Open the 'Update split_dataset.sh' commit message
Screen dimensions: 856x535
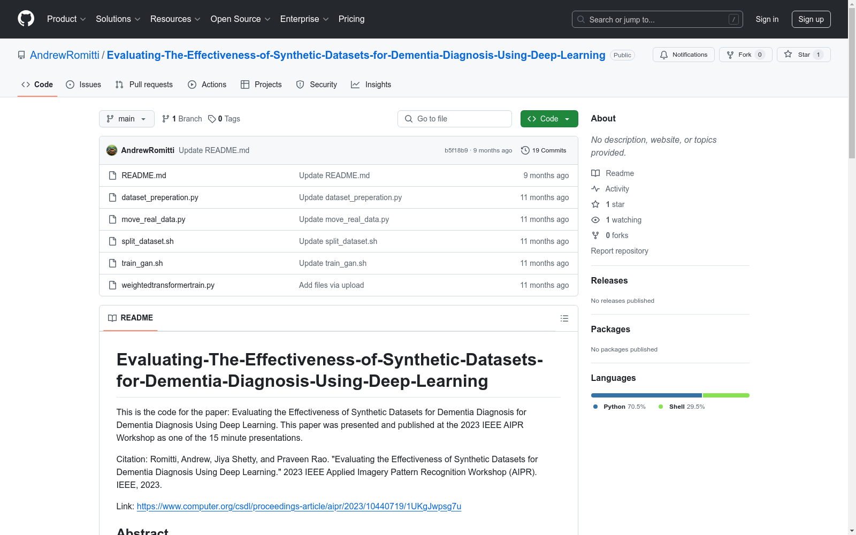click(x=338, y=241)
